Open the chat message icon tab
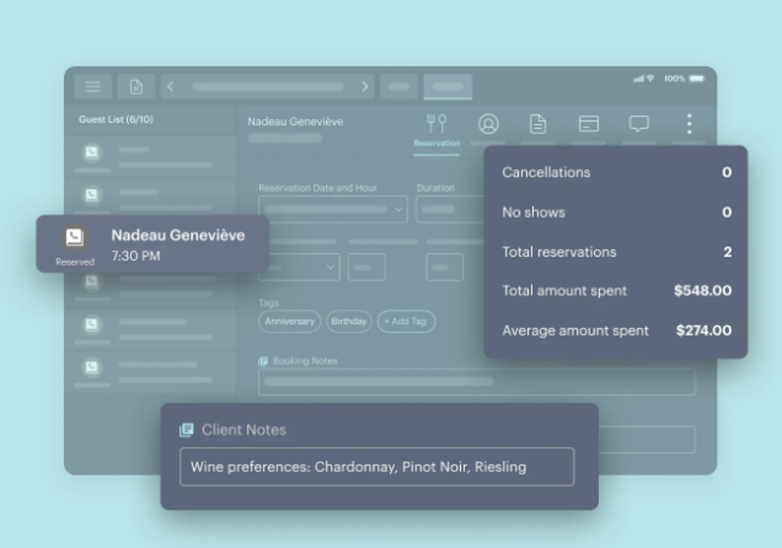This screenshot has height=548, width=782. (x=639, y=124)
